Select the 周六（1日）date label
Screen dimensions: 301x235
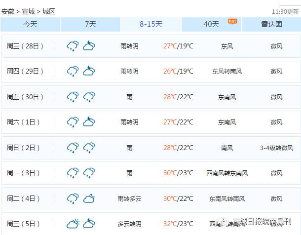click(23, 122)
